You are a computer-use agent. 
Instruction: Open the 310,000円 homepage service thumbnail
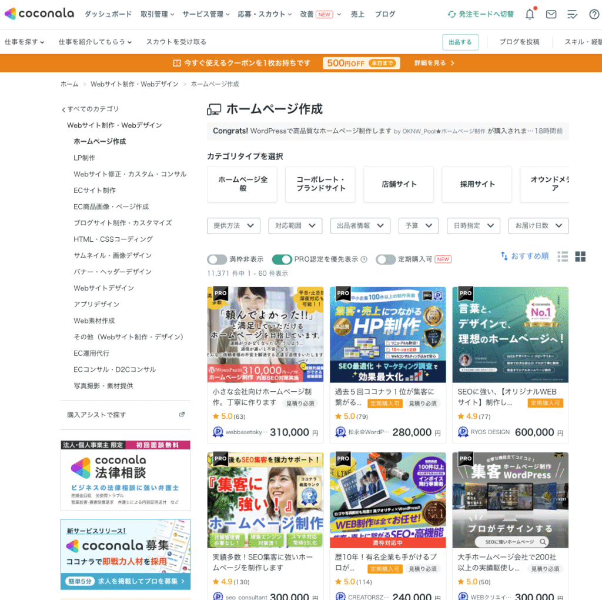[265, 335]
